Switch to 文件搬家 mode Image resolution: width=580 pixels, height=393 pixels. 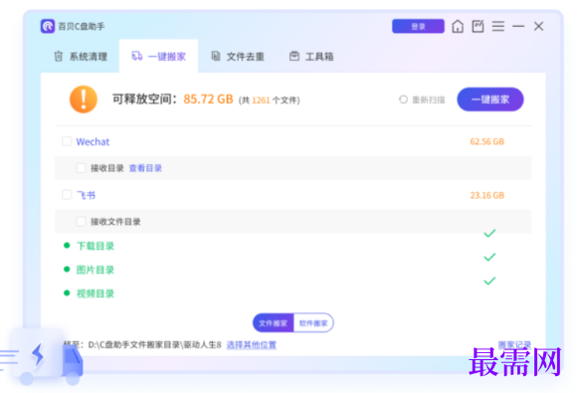(x=273, y=323)
